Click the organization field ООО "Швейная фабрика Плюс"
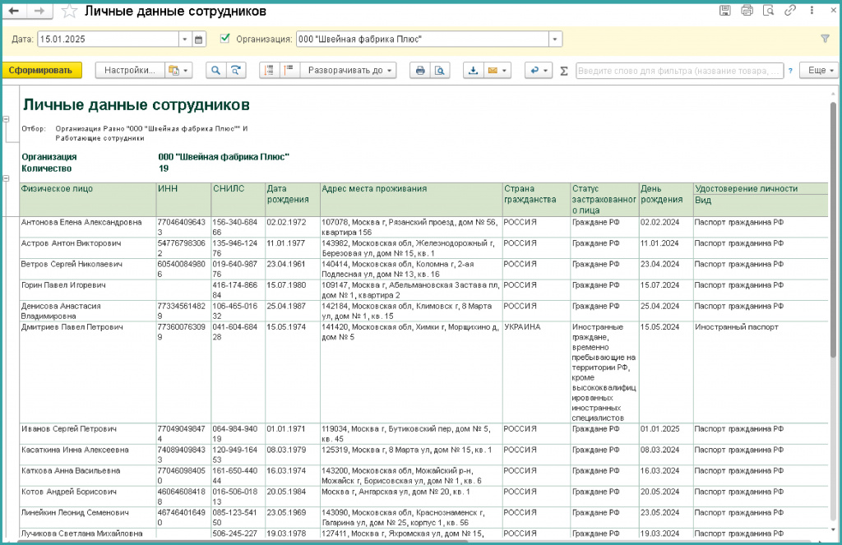The image size is (842, 545). click(x=422, y=39)
